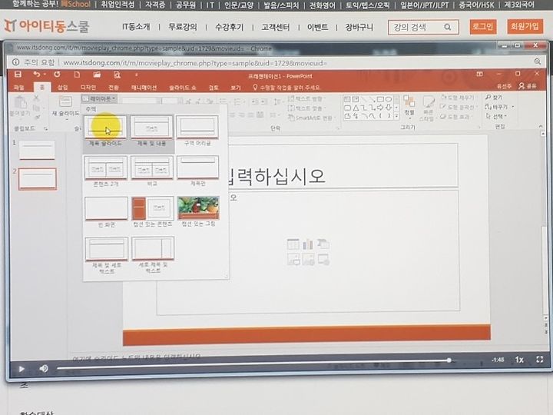Switch to the Insert (삽입) ribbon tab

62,87
